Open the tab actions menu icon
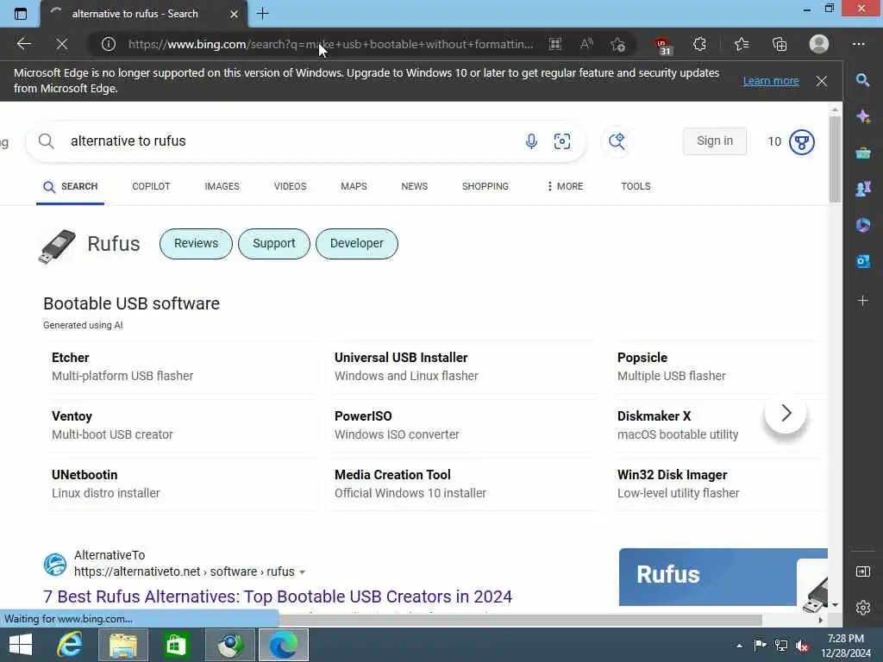The image size is (883, 662). 21,14
